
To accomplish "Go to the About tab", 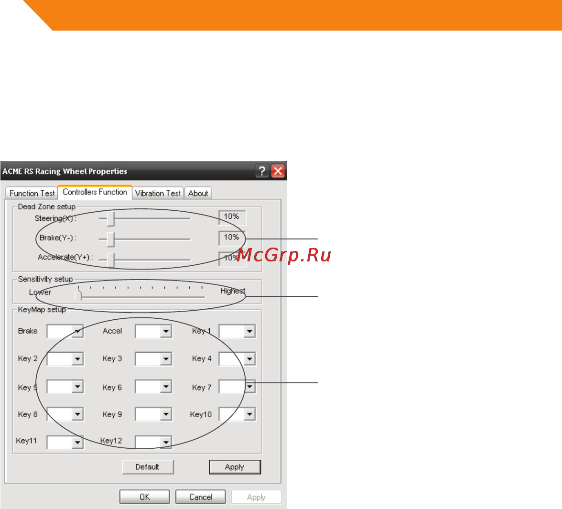I will pyautogui.click(x=198, y=193).
